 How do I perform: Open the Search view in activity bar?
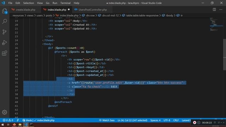pyautogui.click(x=5, y=22)
